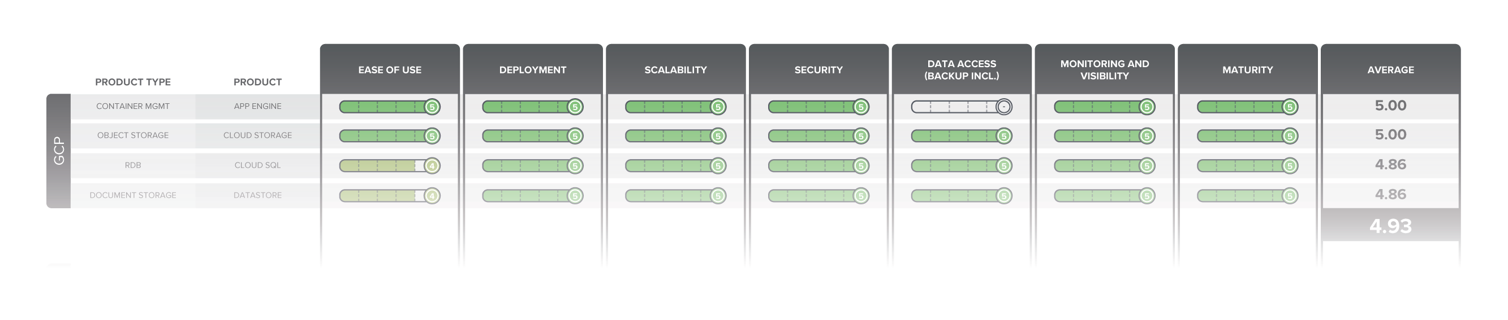Click the App Engine product cell
This screenshot has width=1508, height=320.
pyautogui.click(x=257, y=106)
